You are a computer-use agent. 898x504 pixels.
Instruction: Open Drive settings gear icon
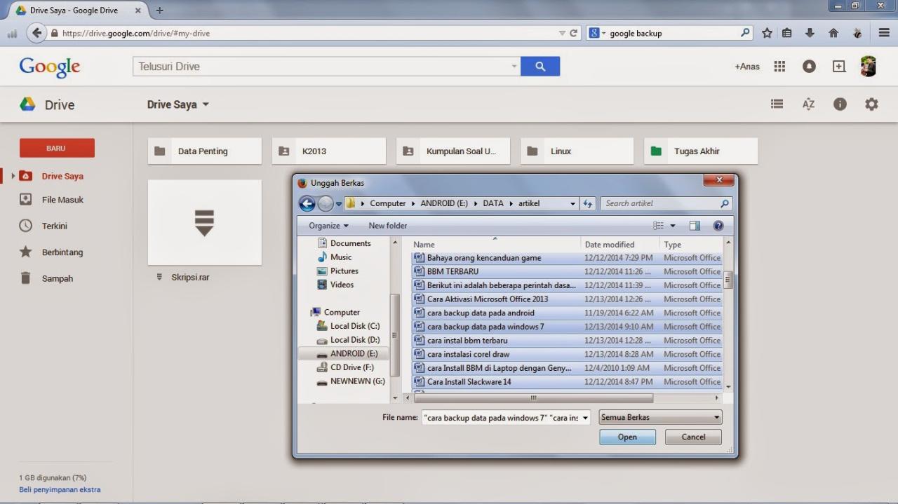pos(871,104)
